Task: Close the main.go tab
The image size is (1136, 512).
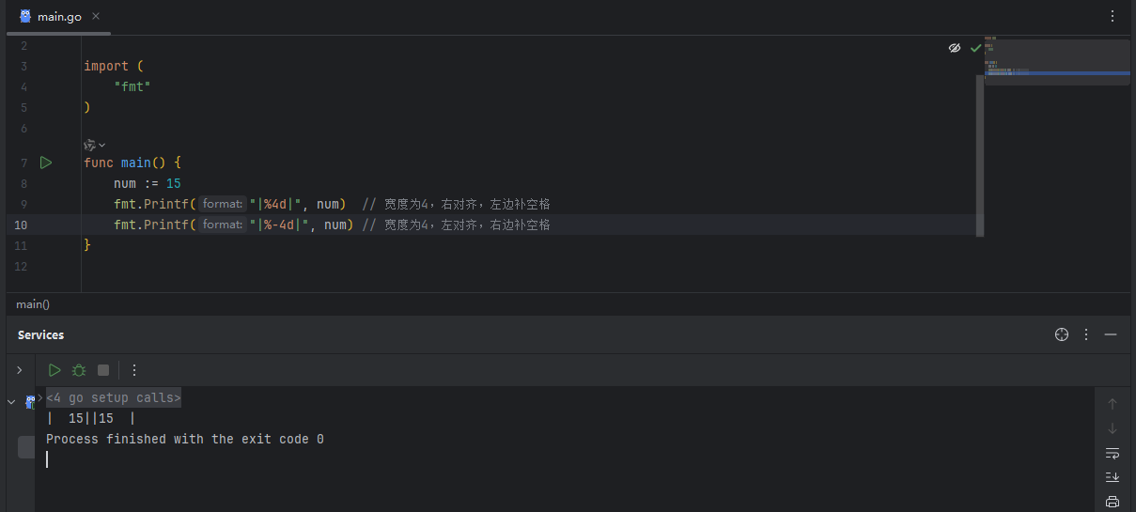Action: click(96, 16)
